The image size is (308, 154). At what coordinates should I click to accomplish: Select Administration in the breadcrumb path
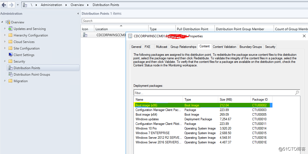point(51,5)
